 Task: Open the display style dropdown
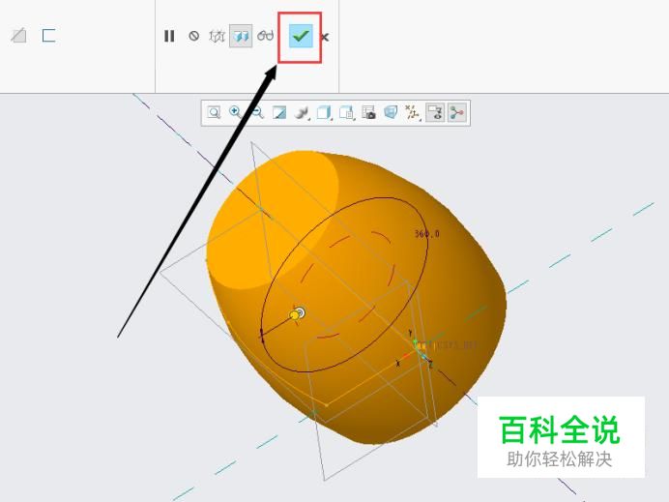302,113
